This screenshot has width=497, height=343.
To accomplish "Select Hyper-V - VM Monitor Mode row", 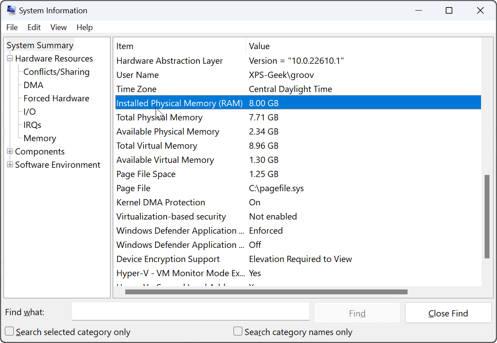I will coord(298,273).
